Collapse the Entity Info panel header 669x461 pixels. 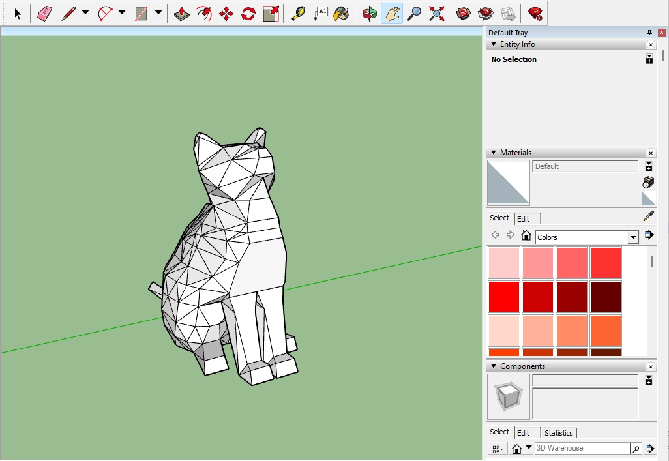[494, 44]
